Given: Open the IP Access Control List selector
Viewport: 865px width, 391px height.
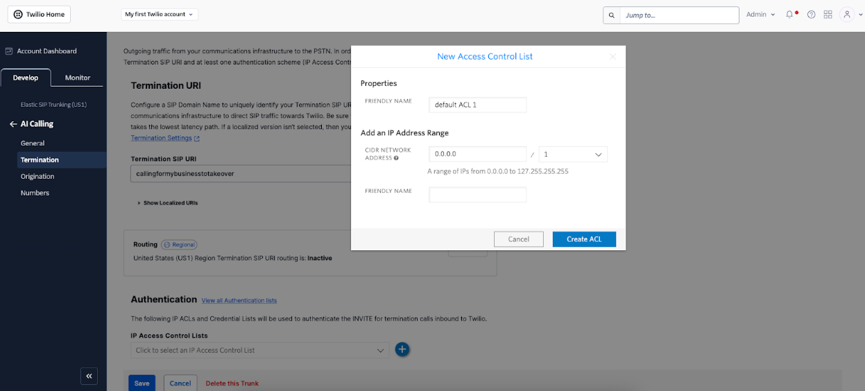Looking at the screenshot, I should pyautogui.click(x=259, y=350).
